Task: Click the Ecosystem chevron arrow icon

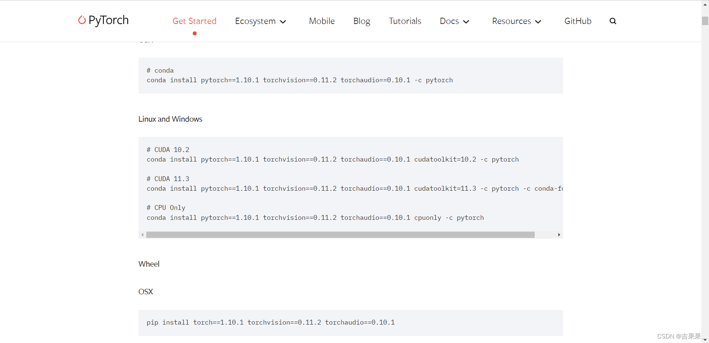Action: [283, 22]
